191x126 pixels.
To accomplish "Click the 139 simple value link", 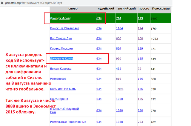I will coord(140,48).
